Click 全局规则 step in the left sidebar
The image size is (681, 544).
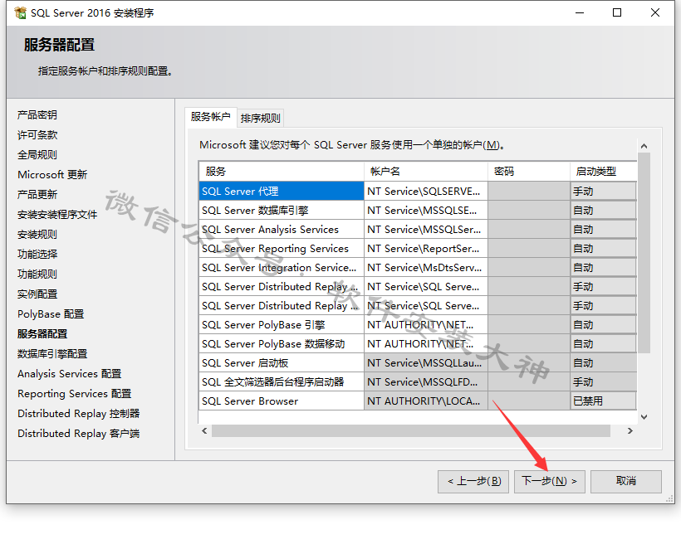[37, 155]
